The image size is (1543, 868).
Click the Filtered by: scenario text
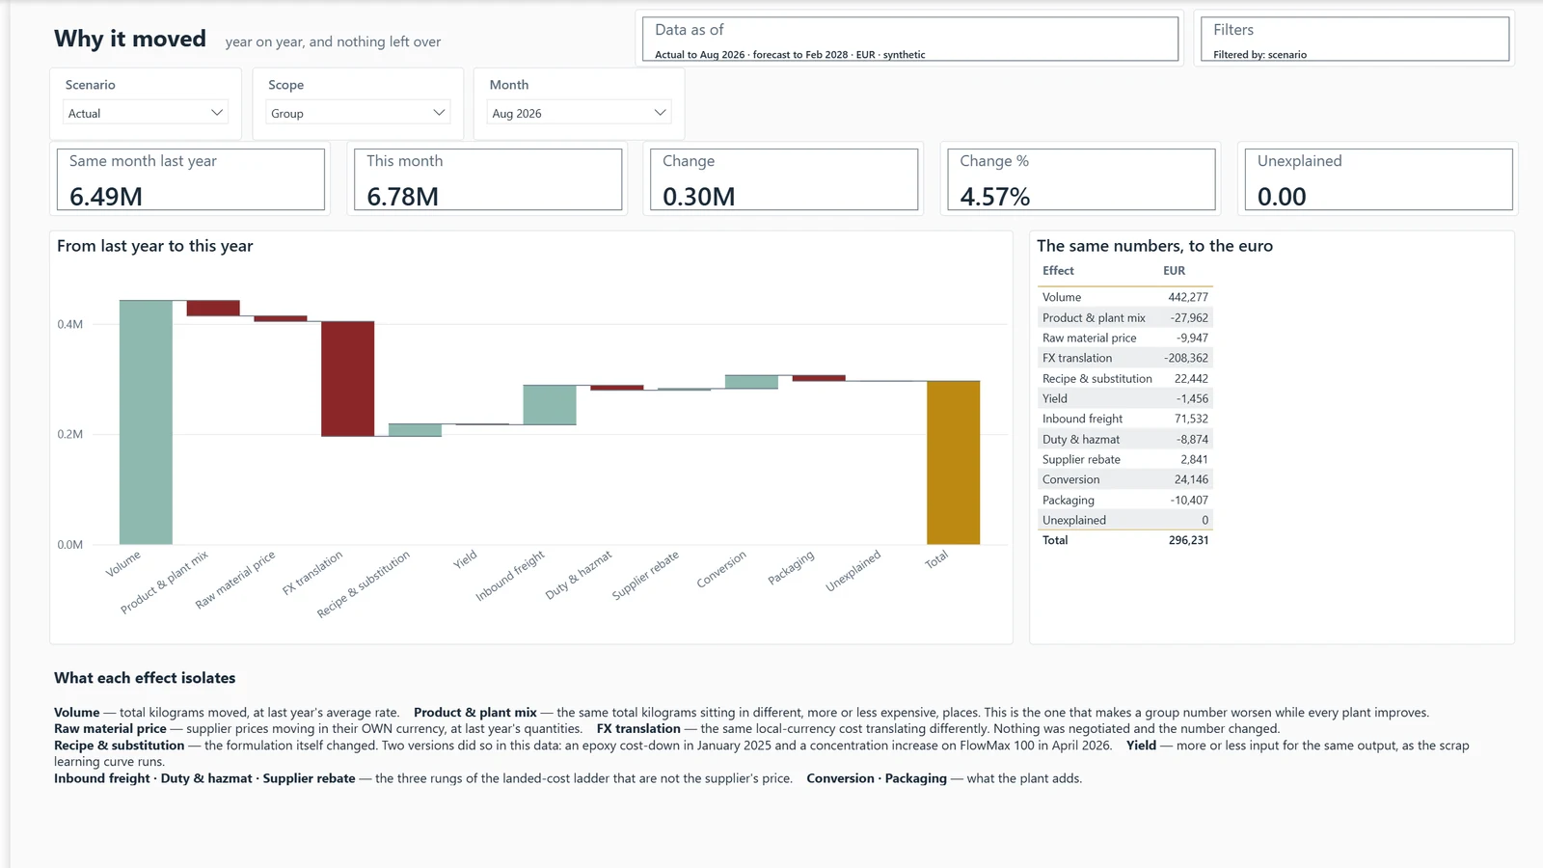(1259, 55)
